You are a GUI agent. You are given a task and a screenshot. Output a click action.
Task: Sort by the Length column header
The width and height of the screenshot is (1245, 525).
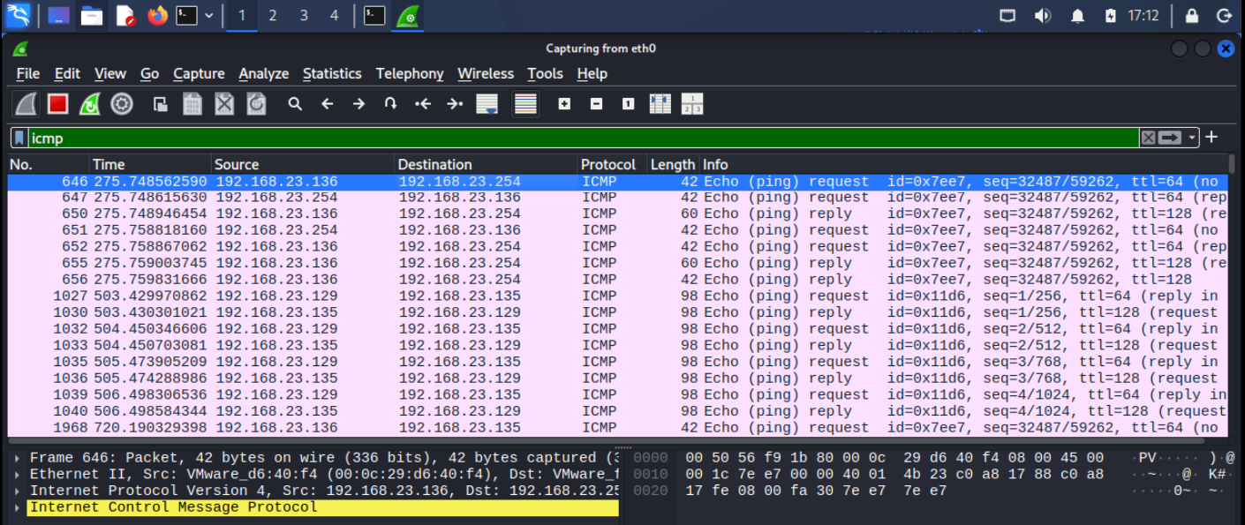click(x=673, y=164)
